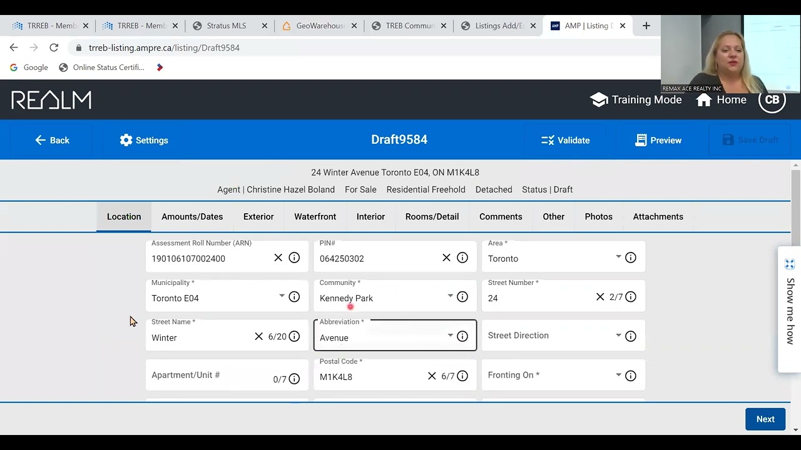Go to Home
Viewport: 801px width, 450px height.
pyautogui.click(x=721, y=100)
